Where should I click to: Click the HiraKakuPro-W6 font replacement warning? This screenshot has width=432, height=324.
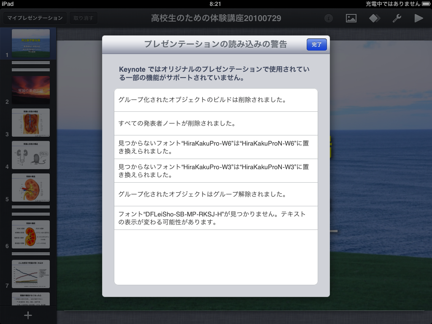click(x=216, y=147)
